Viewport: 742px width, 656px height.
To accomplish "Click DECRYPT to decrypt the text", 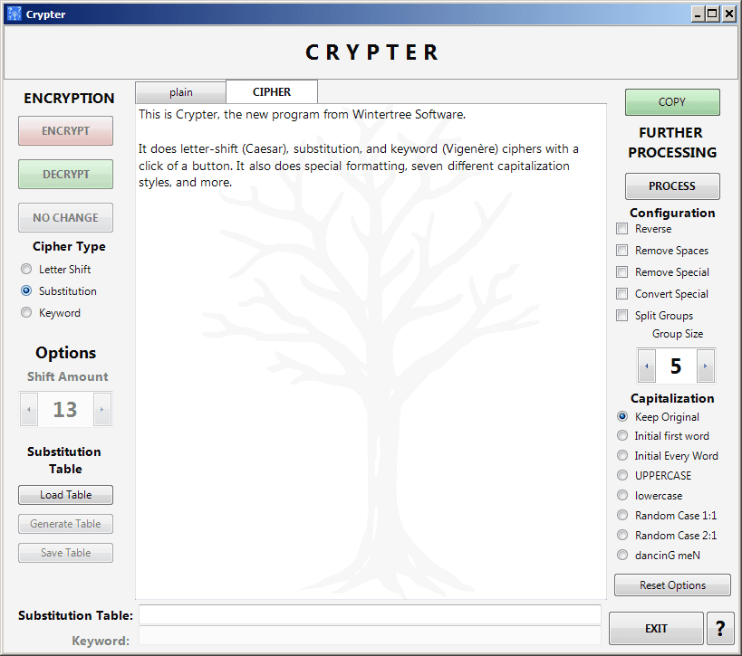I will [x=65, y=174].
